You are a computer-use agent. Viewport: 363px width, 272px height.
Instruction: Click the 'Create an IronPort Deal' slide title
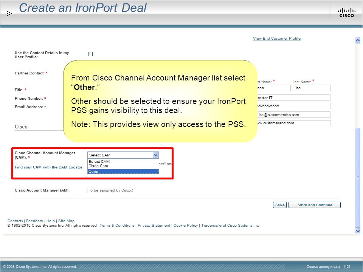[83, 8]
